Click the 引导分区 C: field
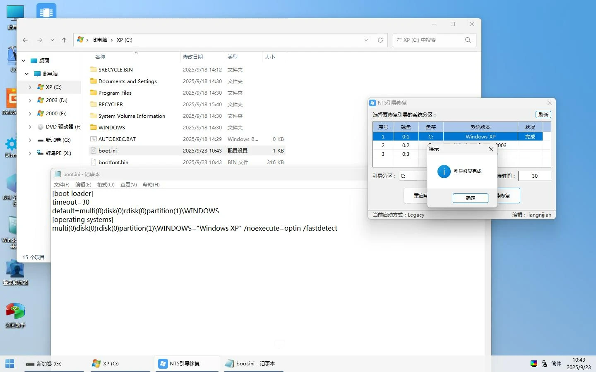596x372 pixels. (413, 176)
